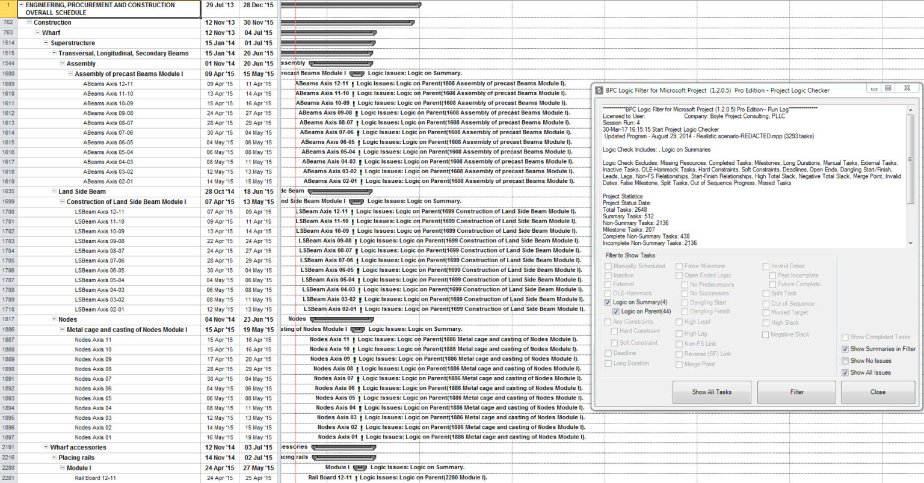Viewport: 924px width, 483px height.
Task: Uncheck the Logic on Parent(44) checkbox
Action: tap(615, 312)
